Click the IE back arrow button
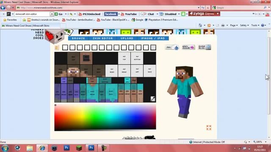271x152 pixels. point(3,8)
